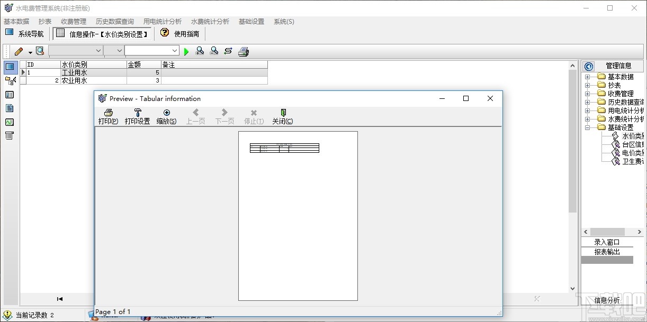647x322 pixels.
Task: Open the 收费管理 menu
Action: (x=74, y=22)
